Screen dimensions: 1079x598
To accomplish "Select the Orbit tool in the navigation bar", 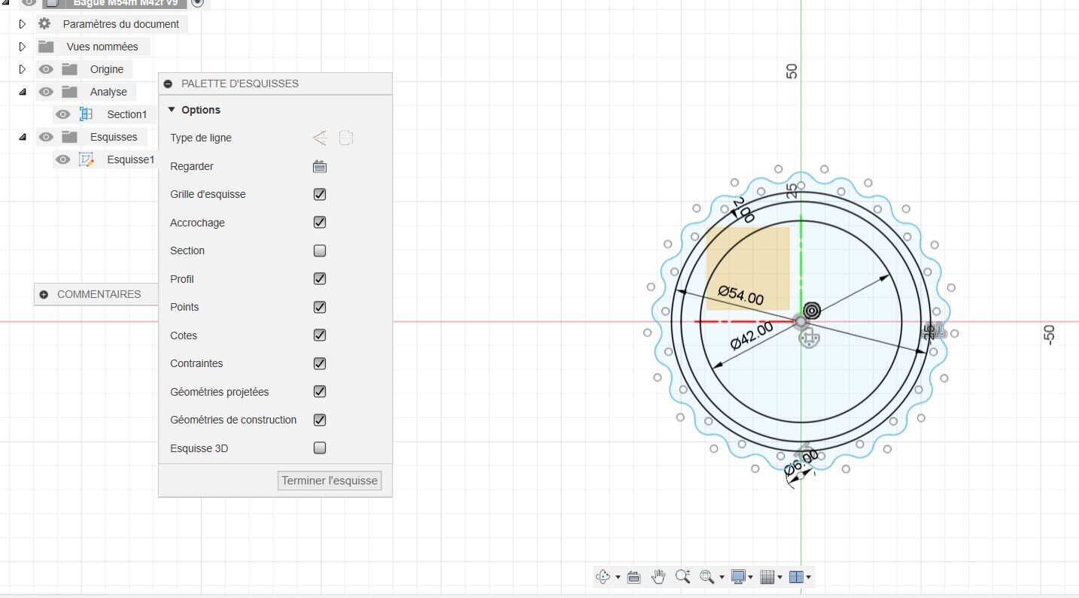I will tap(603, 577).
